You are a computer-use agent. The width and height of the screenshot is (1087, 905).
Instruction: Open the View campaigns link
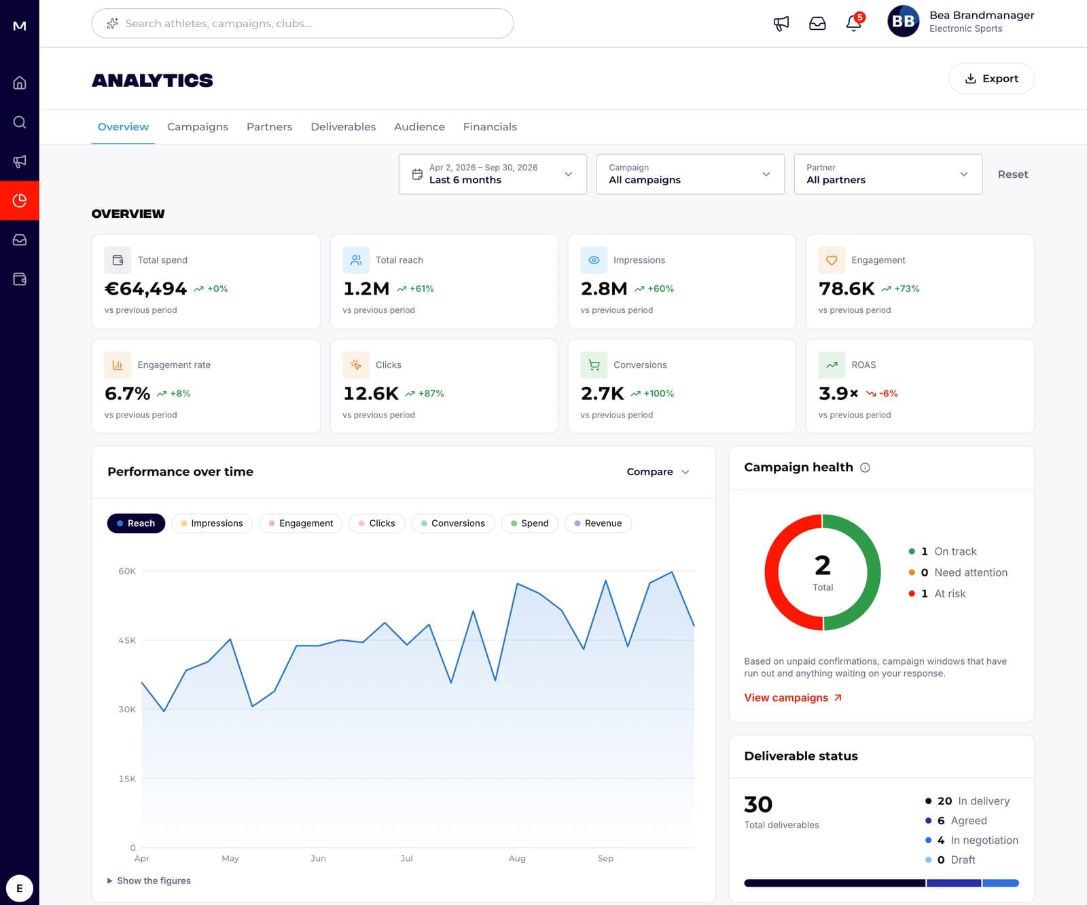pyautogui.click(x=793, y=698)
